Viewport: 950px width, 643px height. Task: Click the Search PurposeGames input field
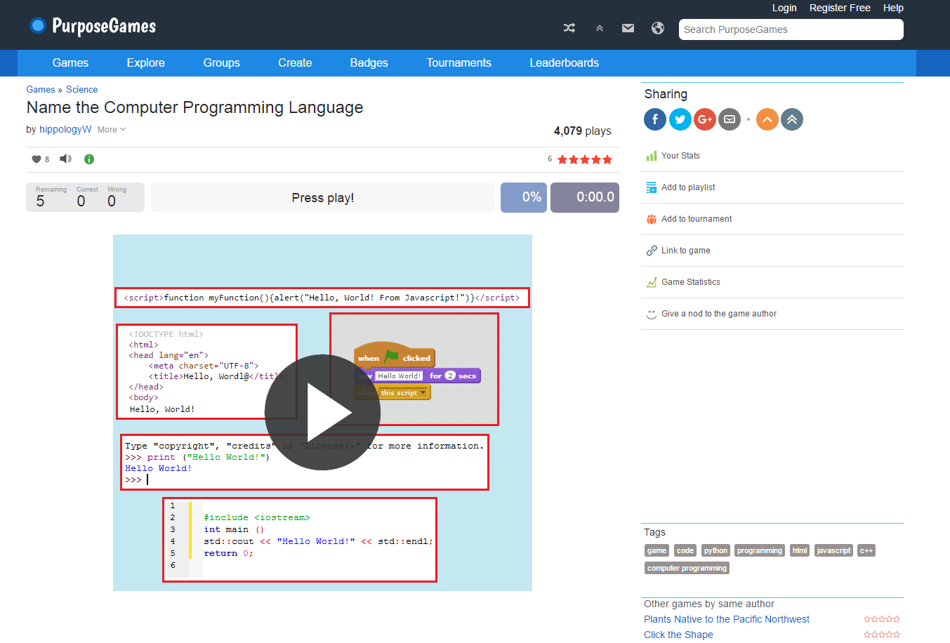pyautogui.click(x=791, y=29)
